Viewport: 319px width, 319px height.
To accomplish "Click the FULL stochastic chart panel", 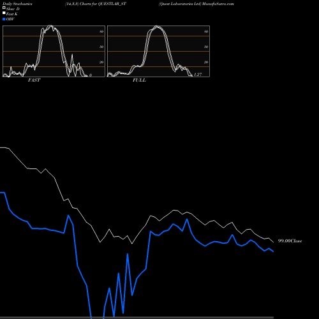I will coord(158,51).
